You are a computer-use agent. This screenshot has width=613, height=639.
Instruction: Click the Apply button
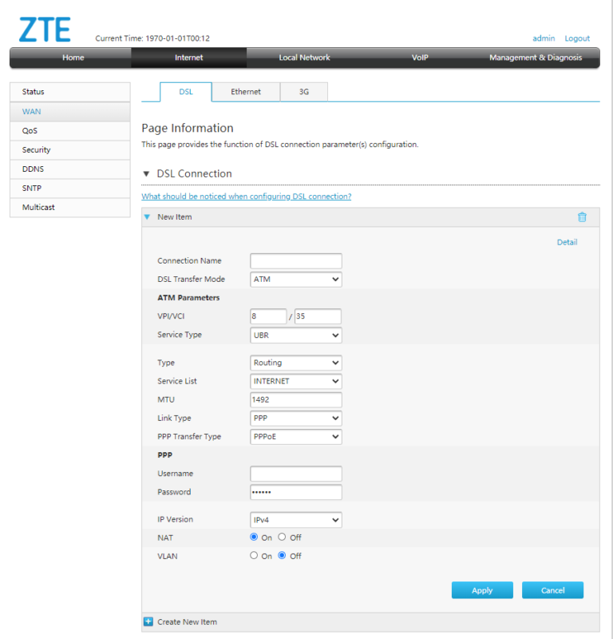pyautogui.click(x=482, y=590)
